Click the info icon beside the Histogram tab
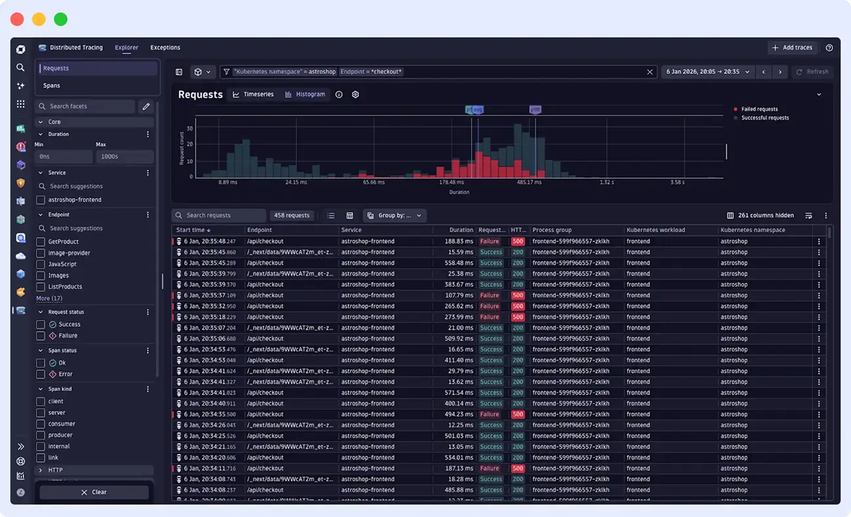This screenshot has height=517, width=851. tap(339, 94)
